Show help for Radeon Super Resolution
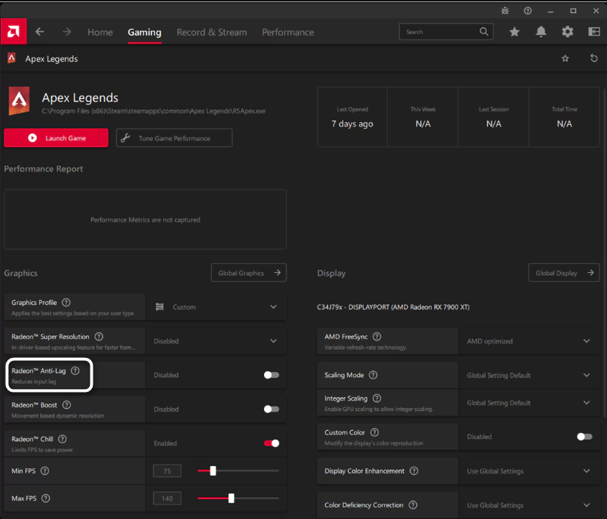 click(x=99, y=337)
